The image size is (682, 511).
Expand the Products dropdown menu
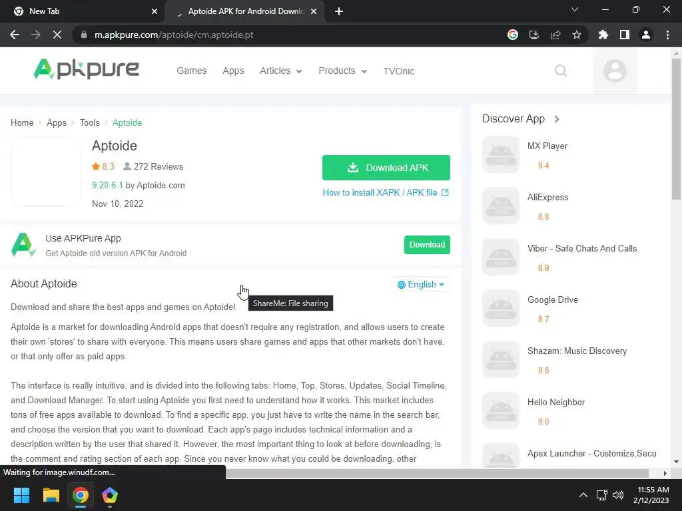(343, 71)
